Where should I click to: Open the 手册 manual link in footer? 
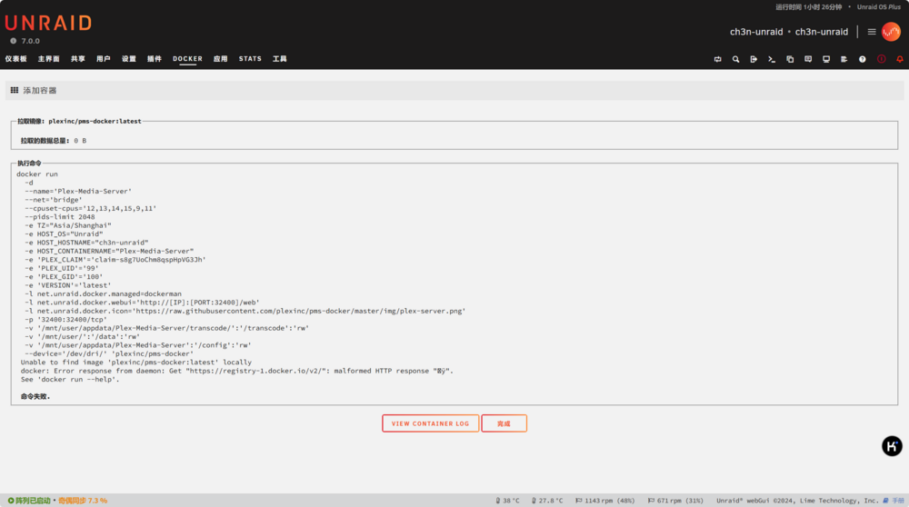coord(898,501)
